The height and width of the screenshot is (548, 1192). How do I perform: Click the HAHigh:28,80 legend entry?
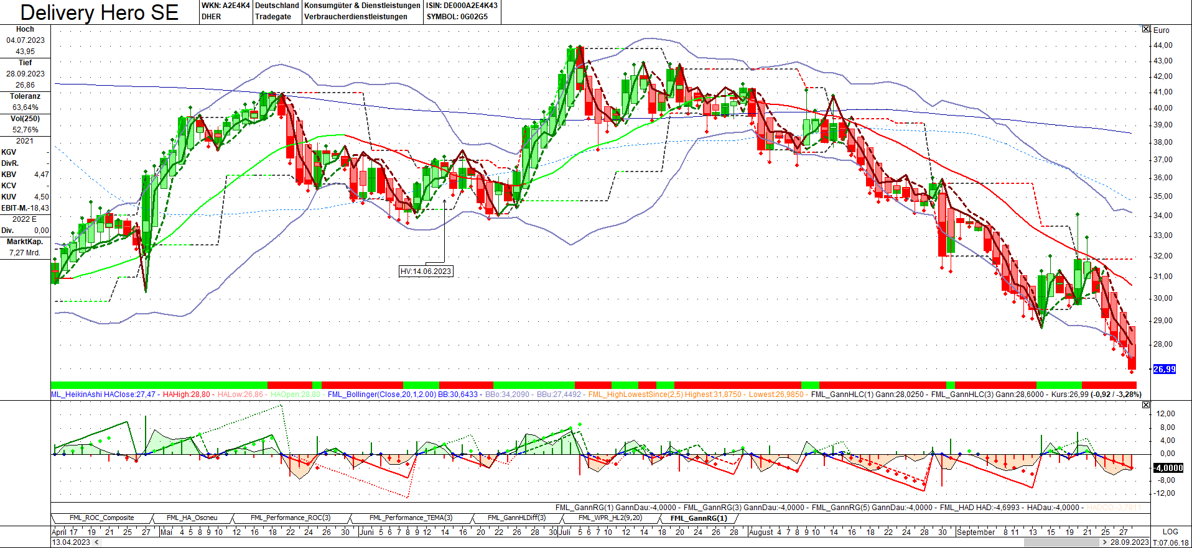click(187, 395)
